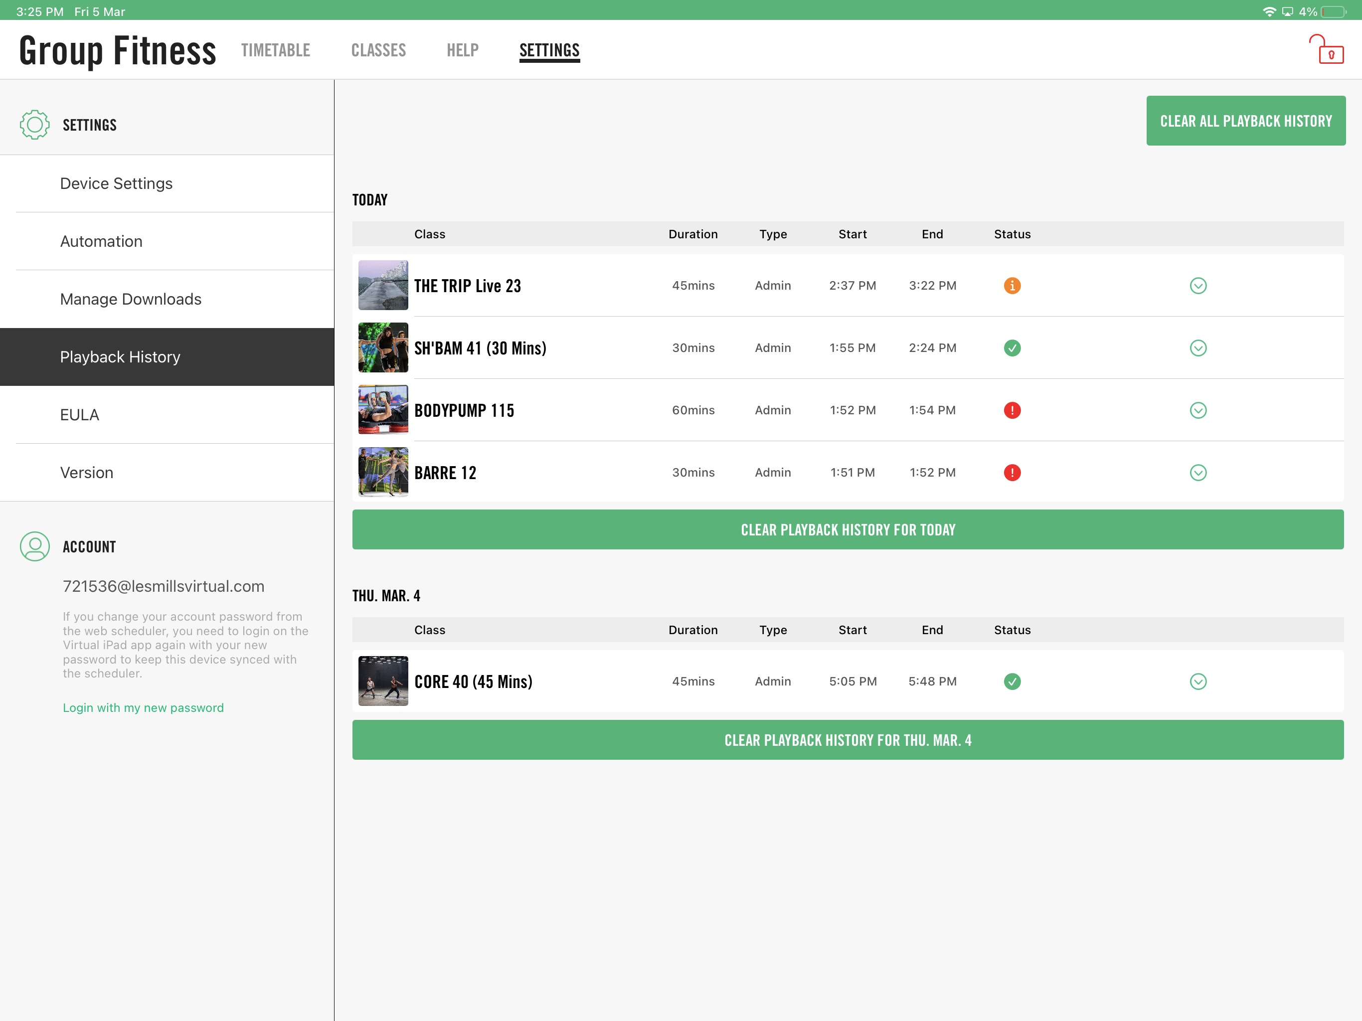Click the settings gear icon in sidebar

click(x=34, y=125)
